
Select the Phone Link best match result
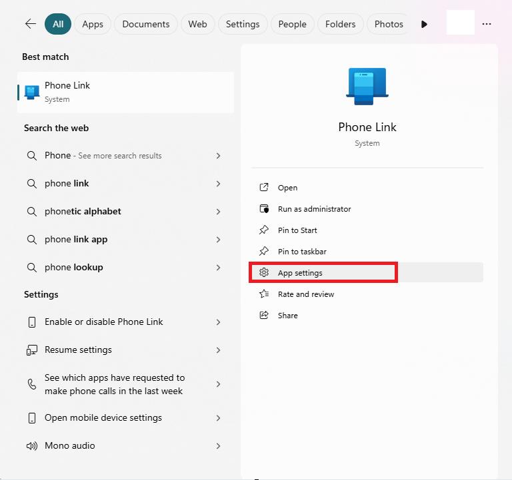pyautogui.click(x=125, y=93)
